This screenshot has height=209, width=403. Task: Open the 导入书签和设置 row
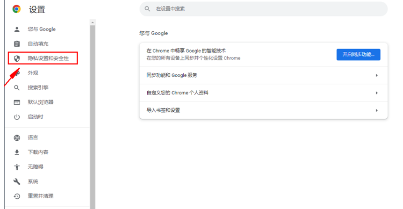(x=263, y=110)
